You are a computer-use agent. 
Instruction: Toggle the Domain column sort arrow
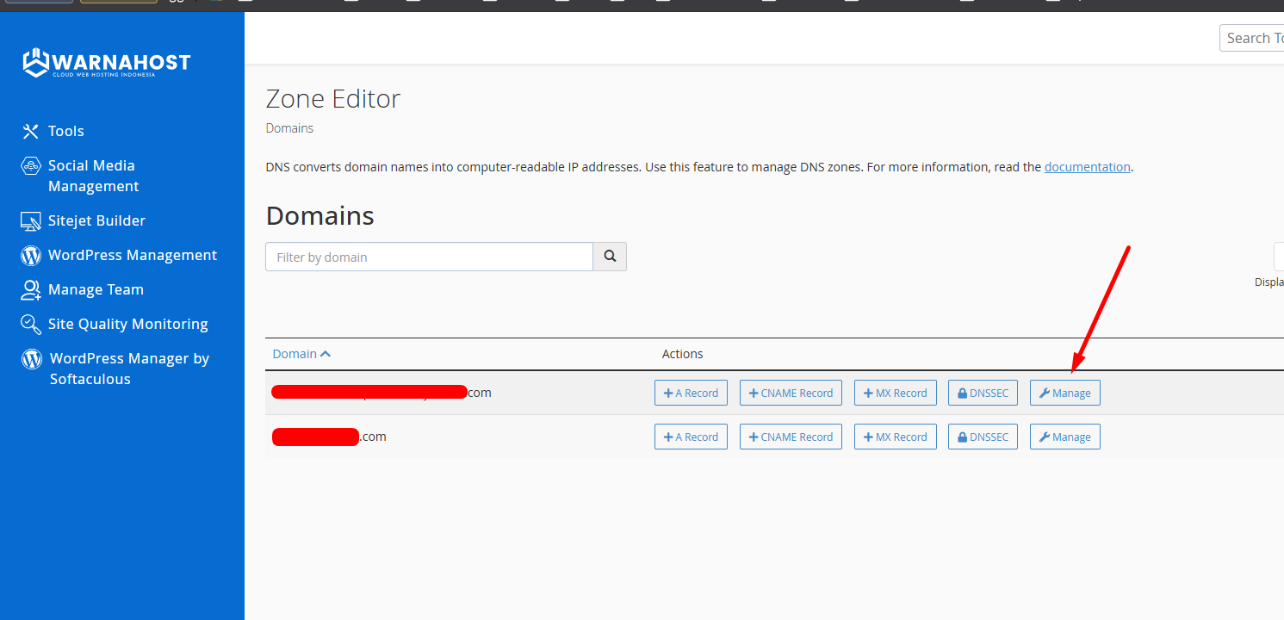[x=326, y=352]
